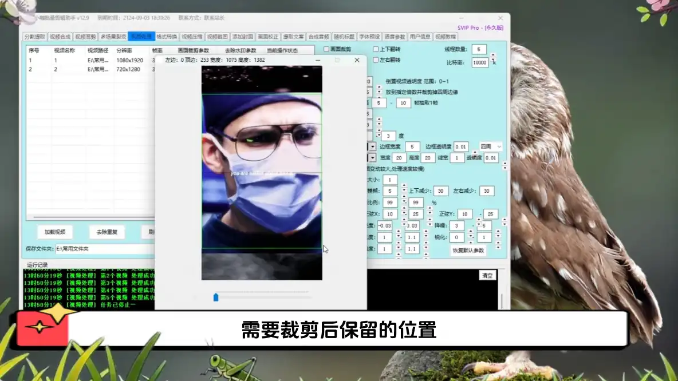Viewport: 678px width, 381px height.
Task: Click the 加载视频 button
Action: click(x=55, y=232)
